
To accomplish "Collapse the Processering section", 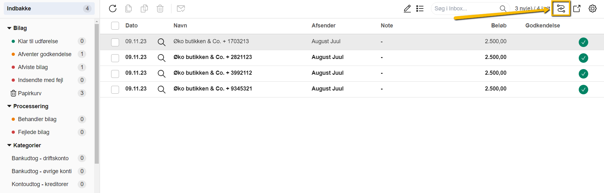I will point(9,106).
